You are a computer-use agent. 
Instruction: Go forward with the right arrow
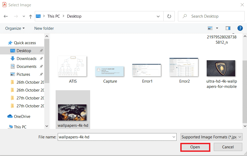point(16,16)
